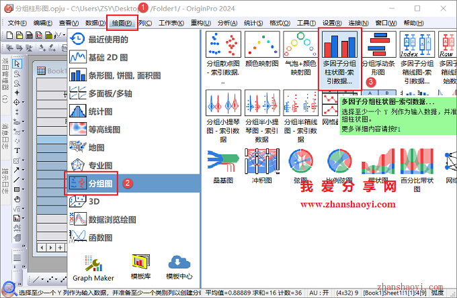Click the AU : 开 status indicator
Screen dimensions: 457x298
[x=319, y=293]
